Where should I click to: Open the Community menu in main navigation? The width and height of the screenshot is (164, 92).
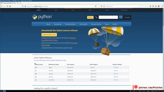point(83,24)
